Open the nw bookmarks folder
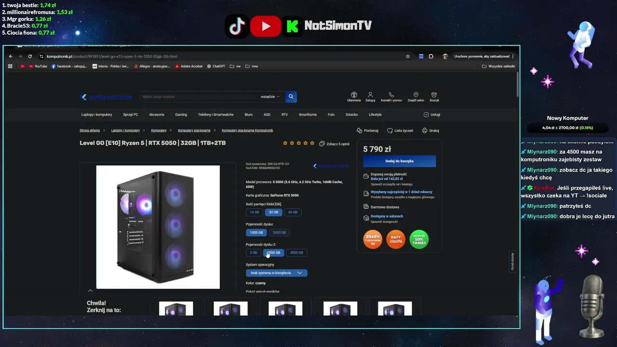The image size is (617, 347). [x=235, y=66]
